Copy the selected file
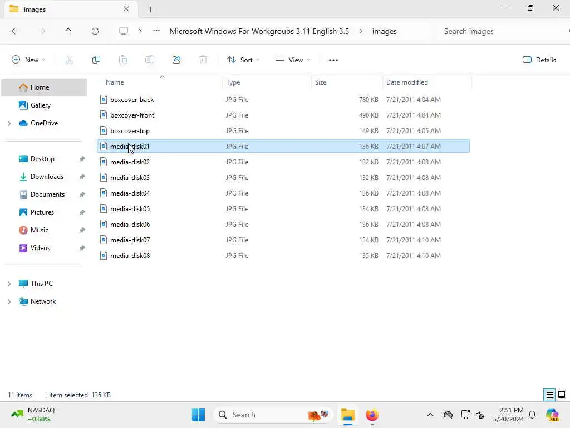Screen dimensions: 570x428 point(96,60)
